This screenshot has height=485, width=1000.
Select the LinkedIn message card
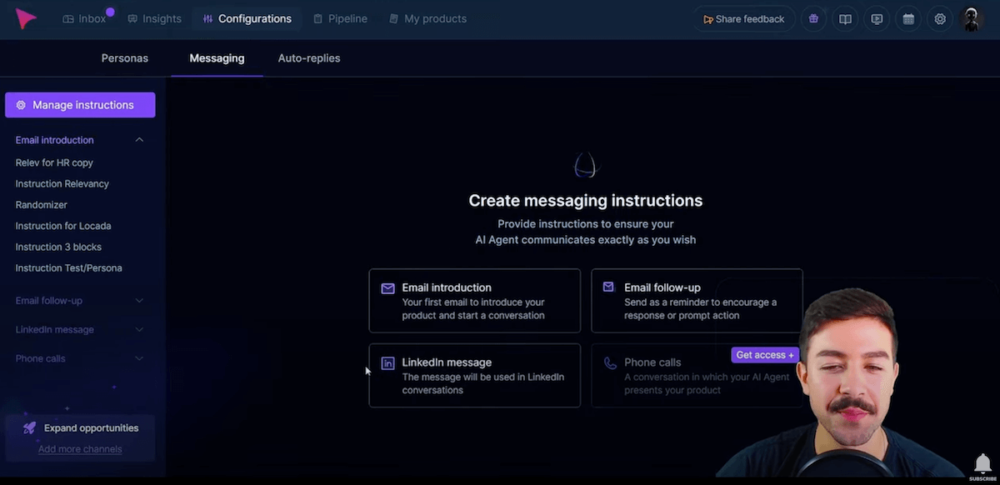pos(474,376)
